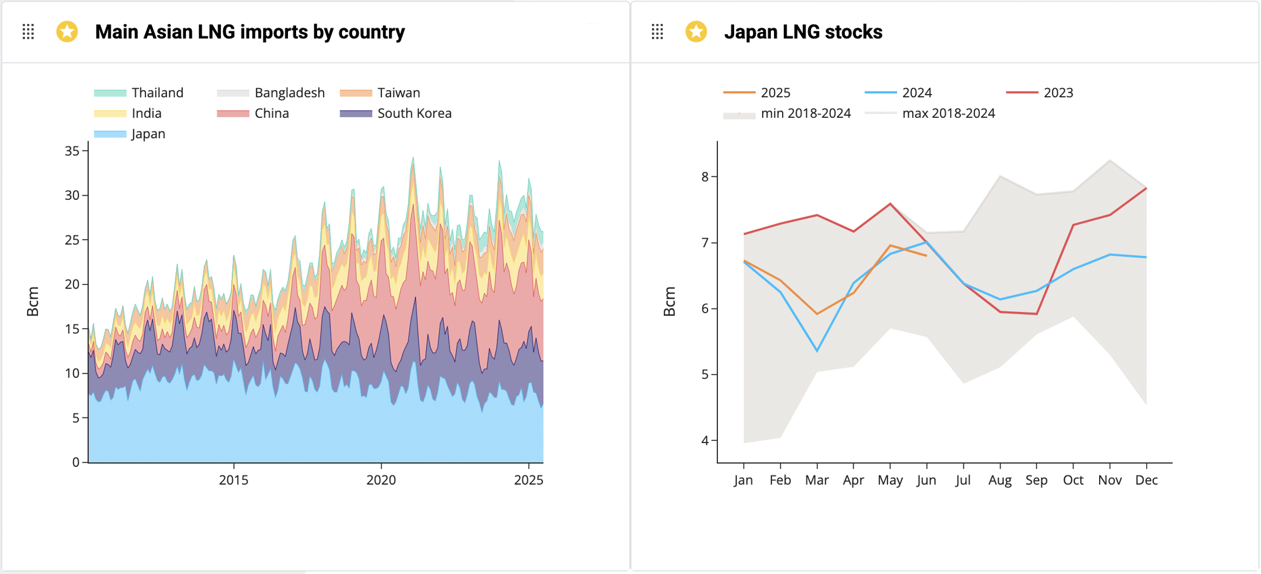1261x574 pixels.
Task: Click India legend color swatch
Action: click(110, 113)
